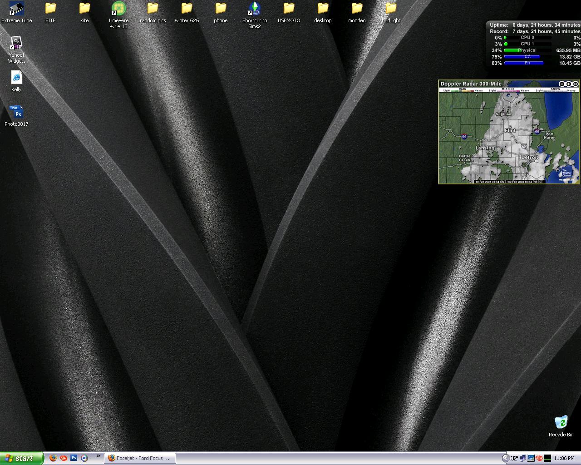Click the AIM system tray icon
The height and width of the screenshot is (465, 581).
pyautogui.click(x=539, y=458)
